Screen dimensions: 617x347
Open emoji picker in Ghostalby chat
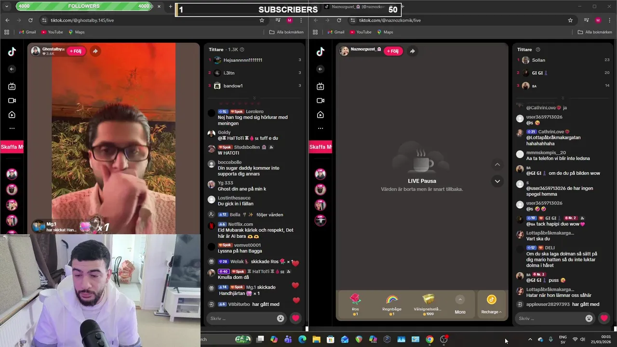(x=281, y=318)
